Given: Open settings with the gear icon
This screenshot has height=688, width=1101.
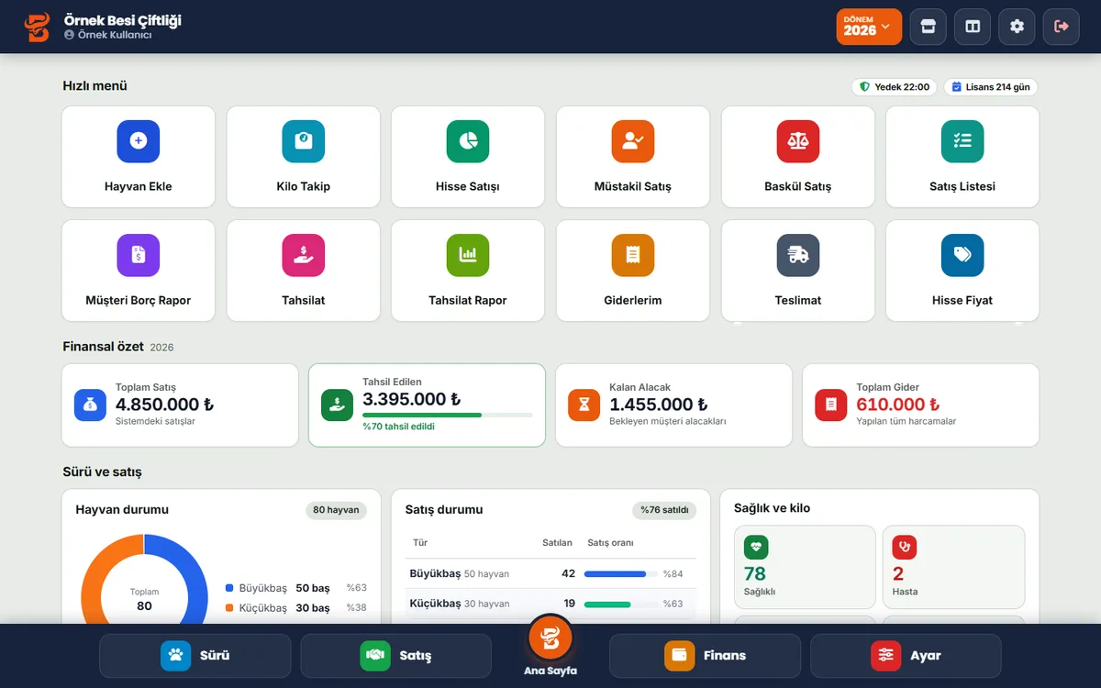Looking at the screenshot, I should 1017,27.
